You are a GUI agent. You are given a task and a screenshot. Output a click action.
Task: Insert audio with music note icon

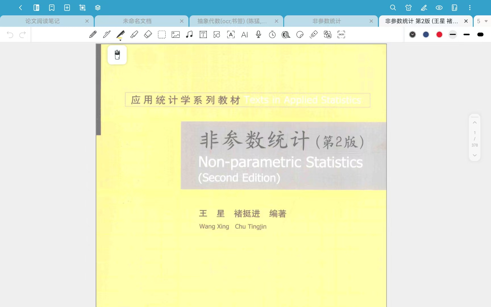(x=189, y=35)
